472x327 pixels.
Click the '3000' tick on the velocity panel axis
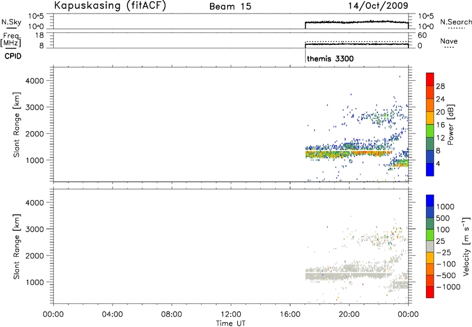(35, 229)
